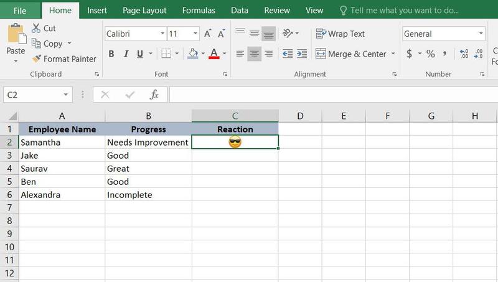Open Number group dialog launcher

click(482, 74)
